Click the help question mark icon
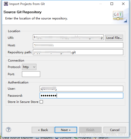Image resolution: width=131 pixels, height=139 pixels. 8,130
